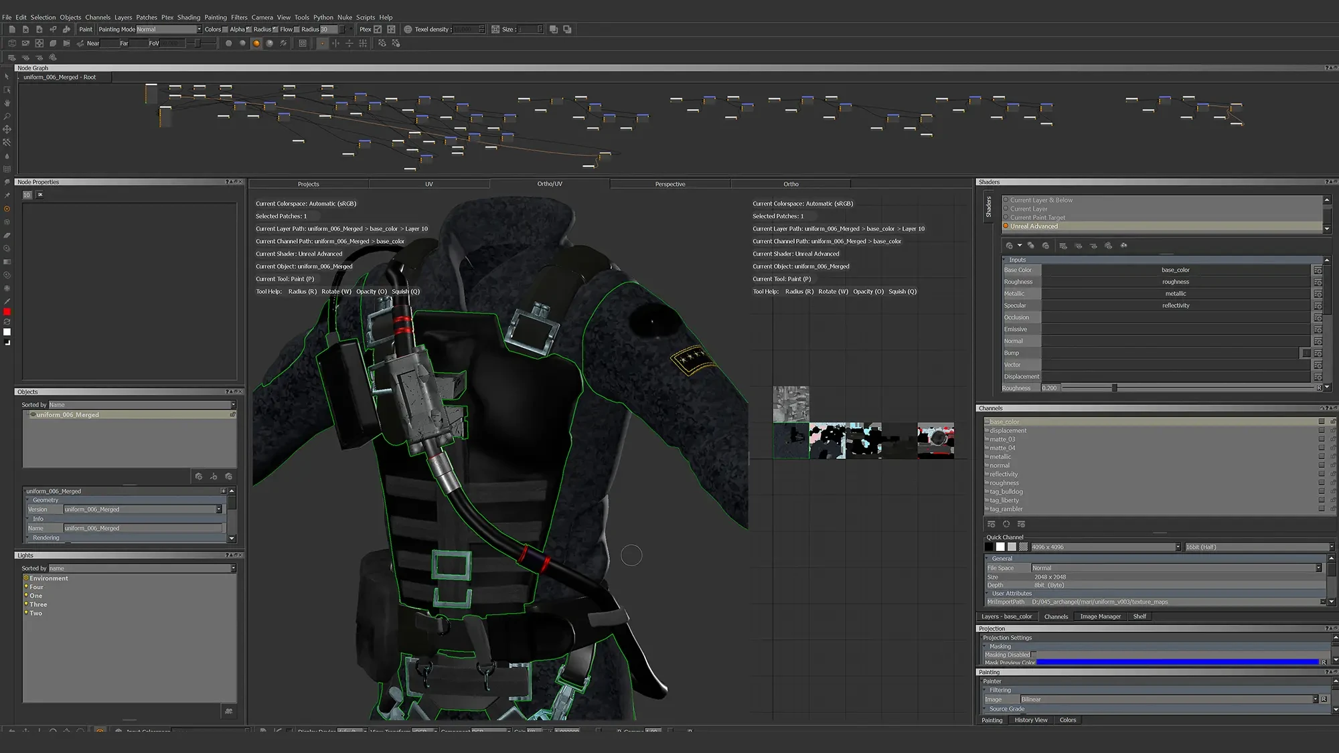Click the white background color swatch in left toolbar
This screenshot has width=1339, height=753.
click(x=7, y=332)
